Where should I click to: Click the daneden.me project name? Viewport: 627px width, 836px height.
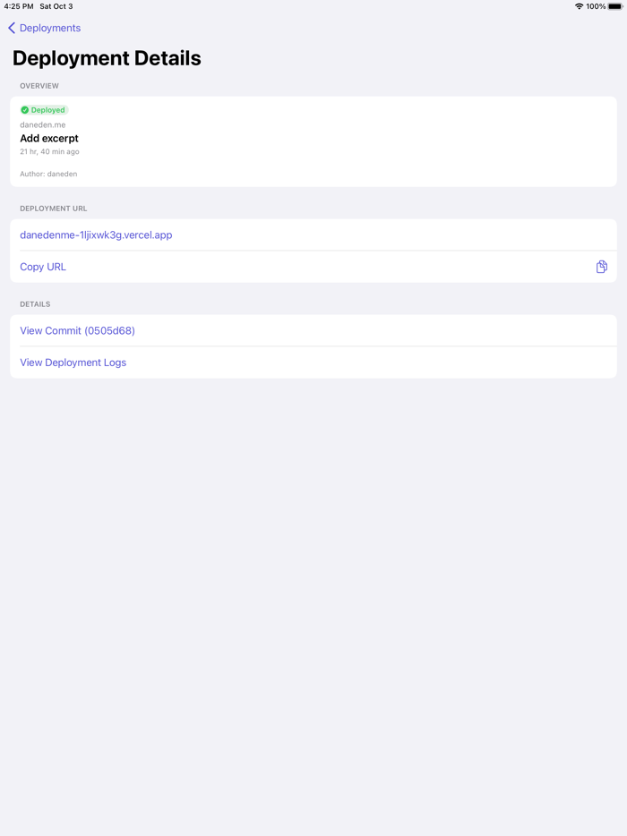(x=42, y=124)
